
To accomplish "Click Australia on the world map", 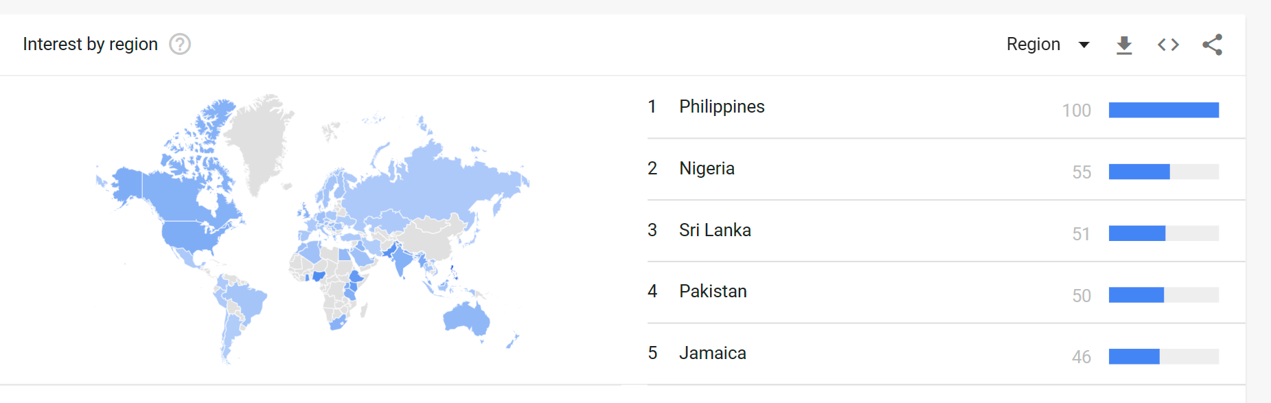I will [466, 319].
